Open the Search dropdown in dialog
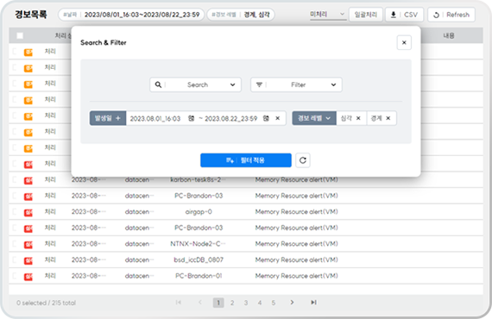Viewport: 492px width, 319px height. (x=195, y=84)
